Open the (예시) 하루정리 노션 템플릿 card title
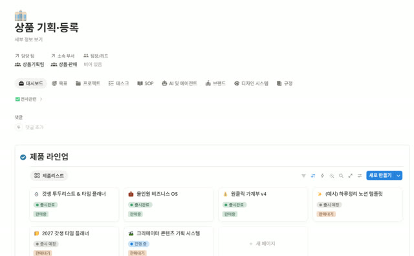Viewport: 414px width, 256px height. (x=354, y=194)
